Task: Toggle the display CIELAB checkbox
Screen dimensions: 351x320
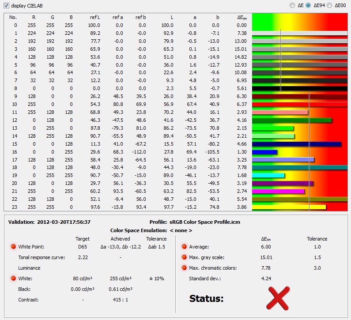Action: coord(6,5)
